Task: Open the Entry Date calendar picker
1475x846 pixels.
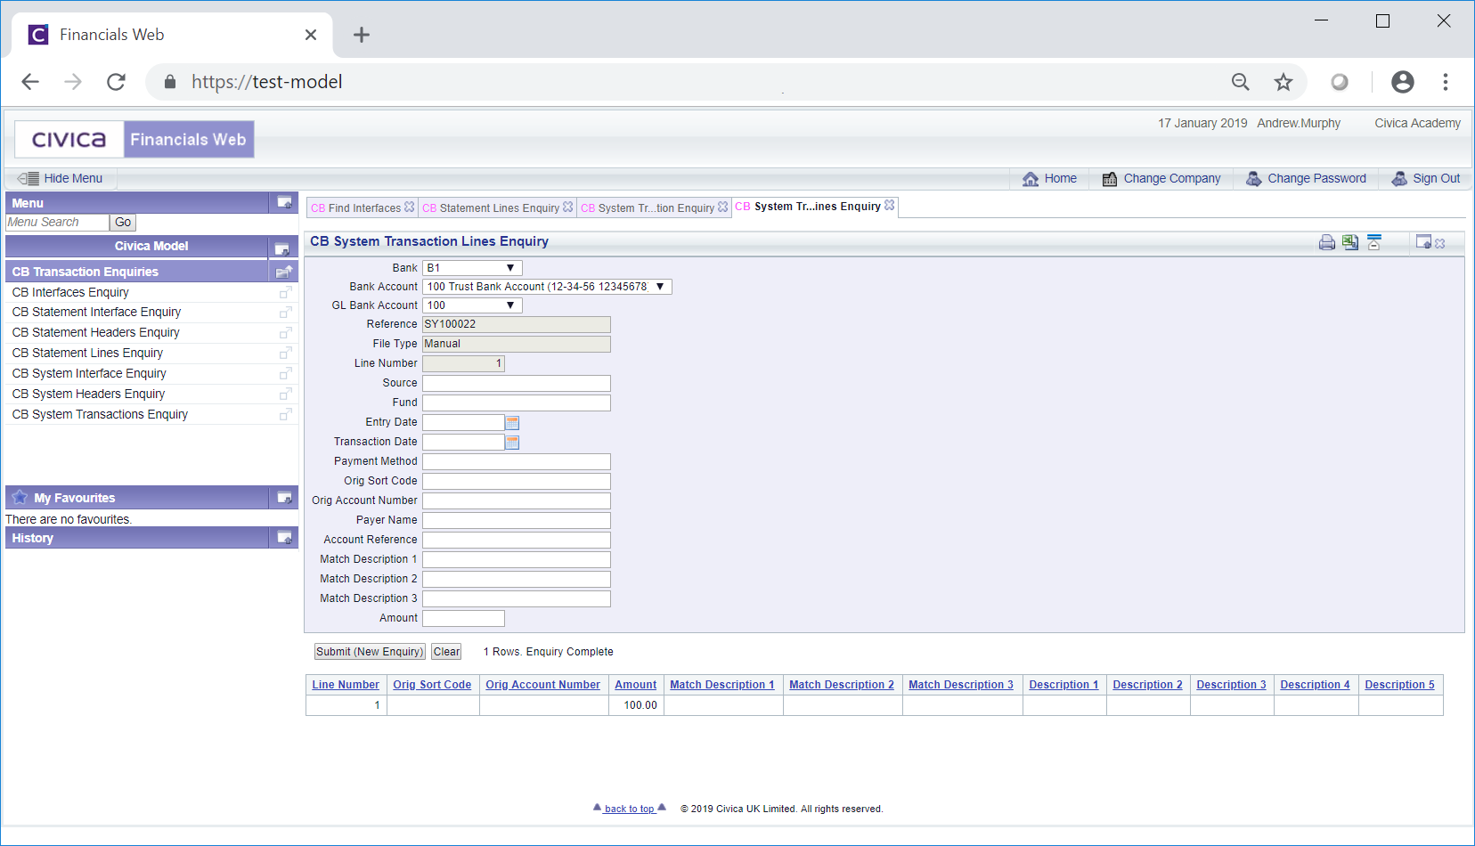Action: [512, 422]
